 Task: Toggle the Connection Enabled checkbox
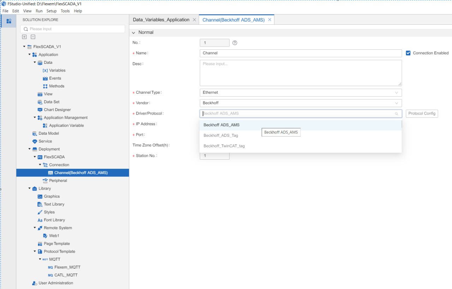[408, 53]
